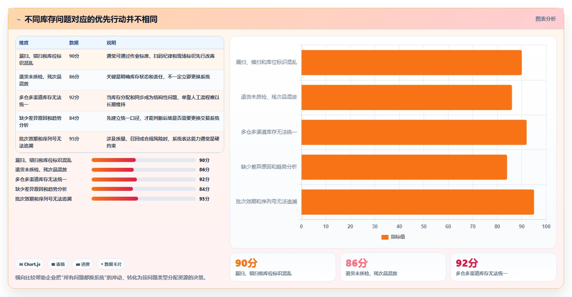572x297 pixels.
Task: Click card caption 漏扫、错扫和库位标识混乱
Action: pyautogui.click(x=263, y=274)
